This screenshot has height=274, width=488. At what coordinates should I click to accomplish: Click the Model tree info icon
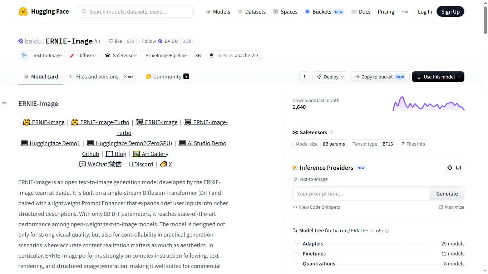pos(387,231)
